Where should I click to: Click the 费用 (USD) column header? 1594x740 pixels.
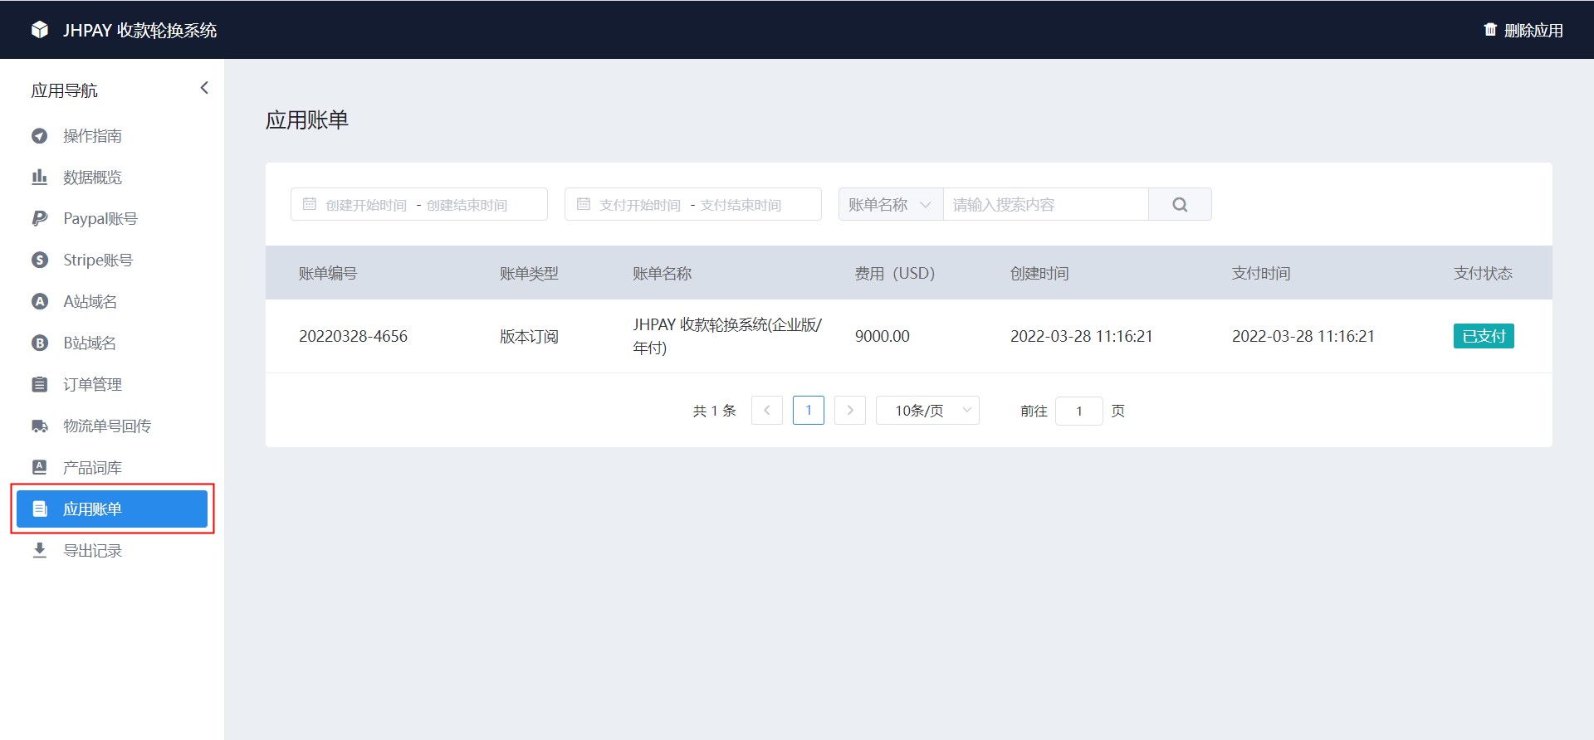[x=895, y=274]
